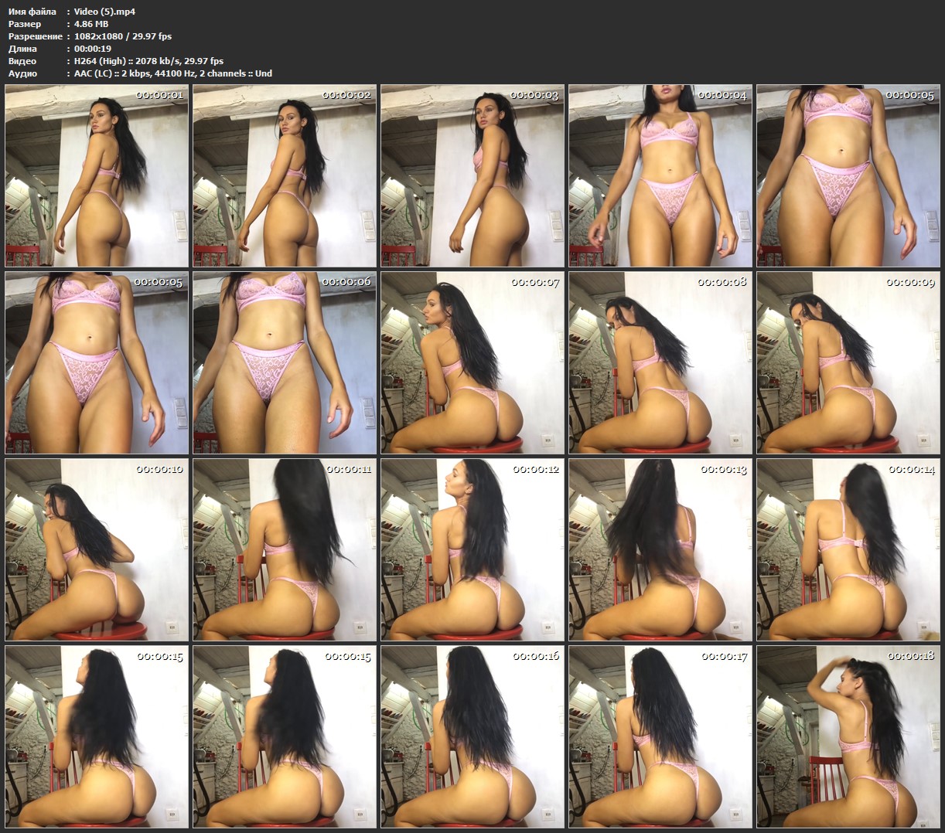Click the Видео label
Image resolution: width=945 pixels, height=833 pixels.
[22, 61]
